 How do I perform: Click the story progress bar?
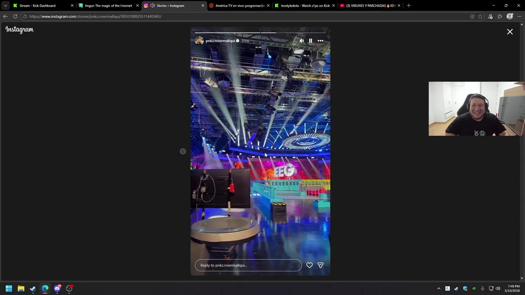tap(260, 32)
